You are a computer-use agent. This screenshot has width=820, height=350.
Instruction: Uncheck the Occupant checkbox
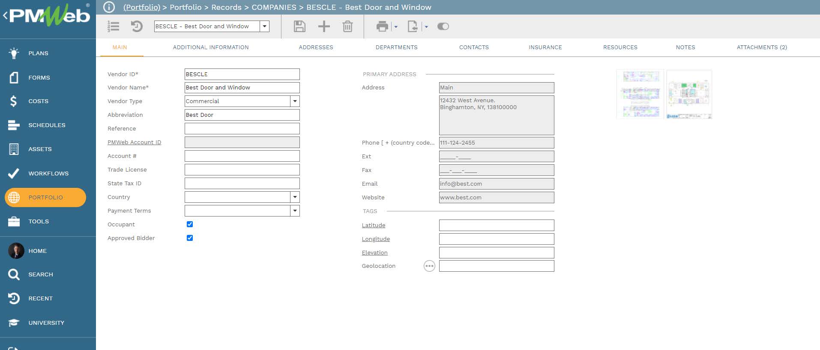coord(190,224)
